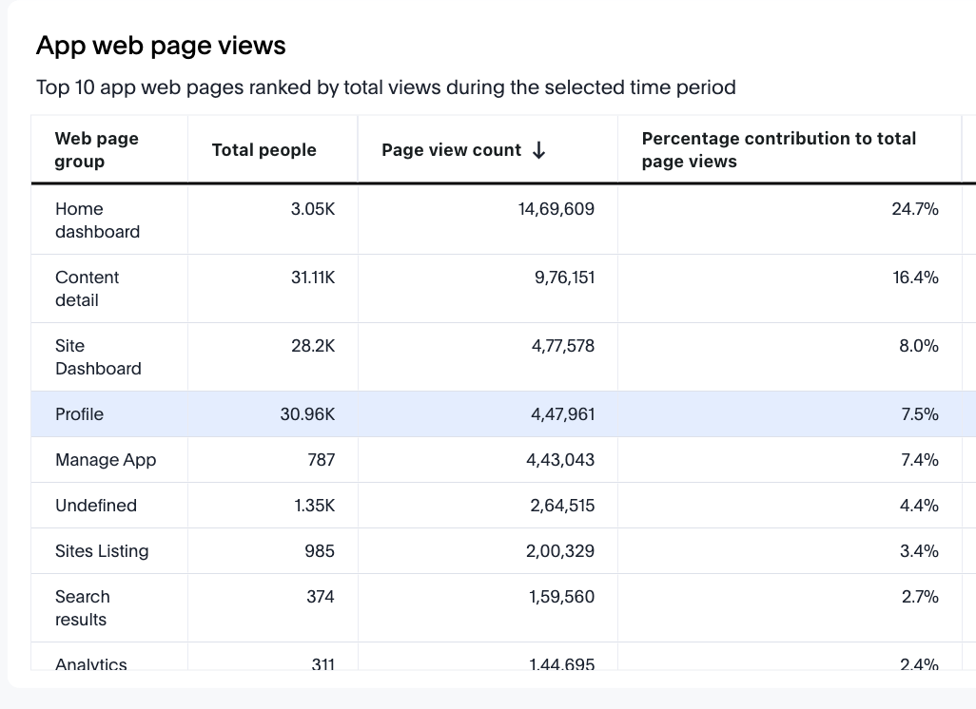
Task: Open the Search results page group
Action: click(x=82, y=608)
